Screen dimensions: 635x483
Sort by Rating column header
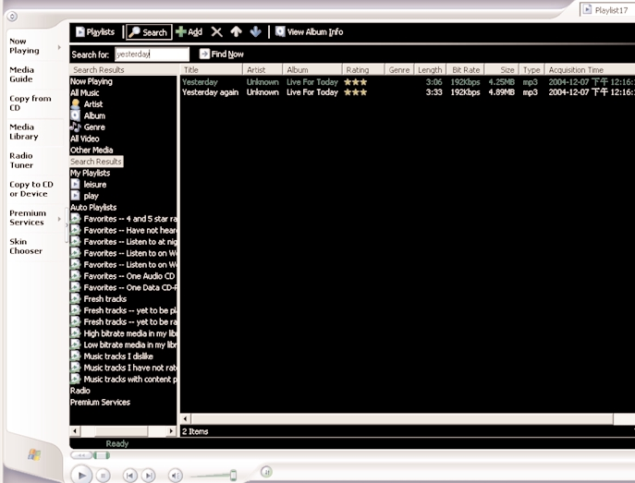click(x=363, y=69)
